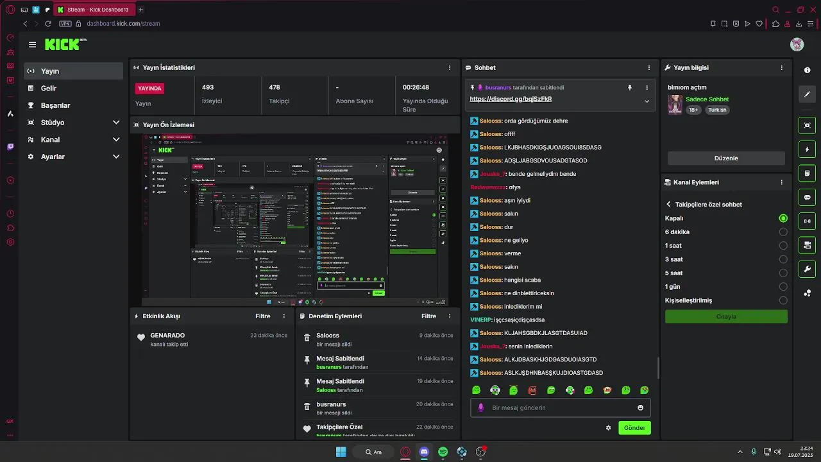The image size is (821, 462).
Task: Toggle the stream preview widget icon
Action: tap(807, 125)
